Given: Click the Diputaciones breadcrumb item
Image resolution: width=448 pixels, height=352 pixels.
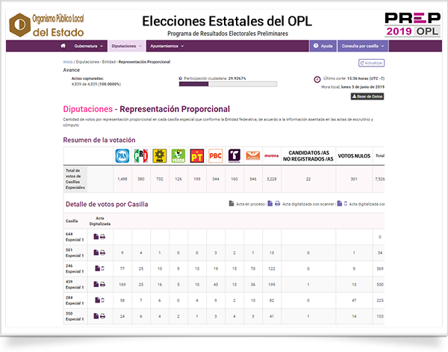Looking at the screenshot, I should tap(87, 62).
